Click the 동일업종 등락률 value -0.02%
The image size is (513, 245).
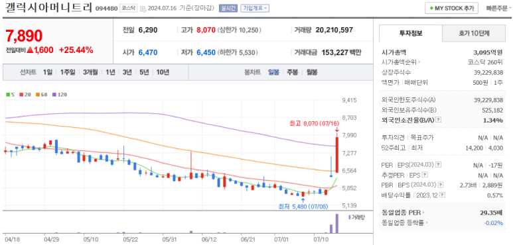pyautogui.click(x=493, y=222)
